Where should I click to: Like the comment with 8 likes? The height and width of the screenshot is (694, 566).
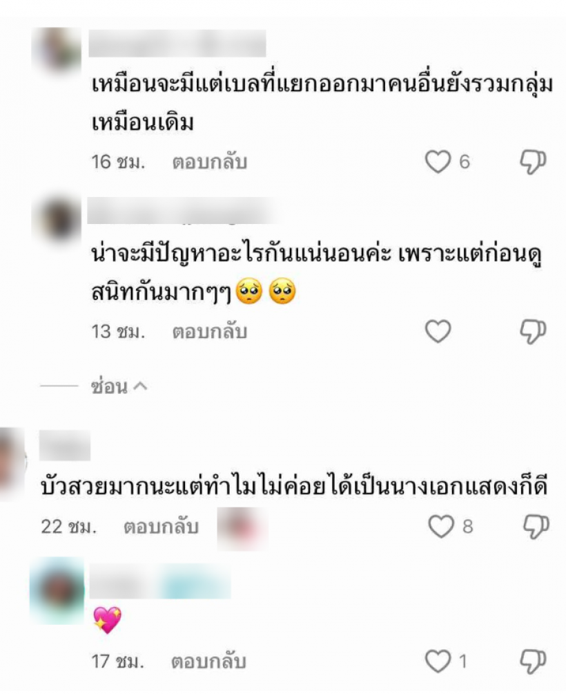pos(441,526)
